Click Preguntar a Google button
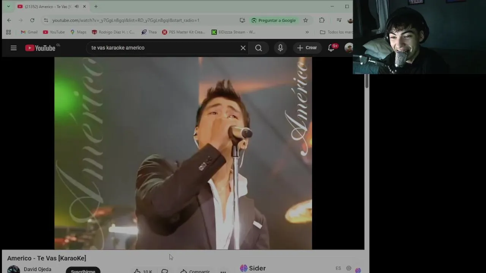This screenshot has height=273, width=486. tap(274, 20)
